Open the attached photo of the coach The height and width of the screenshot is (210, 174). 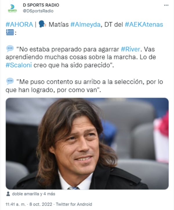coord(87,144)
